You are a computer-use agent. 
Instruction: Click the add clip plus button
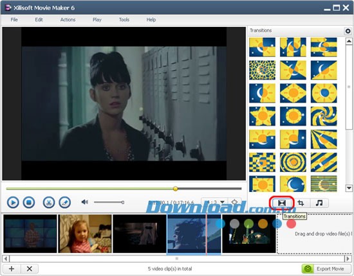click(12, 268)
